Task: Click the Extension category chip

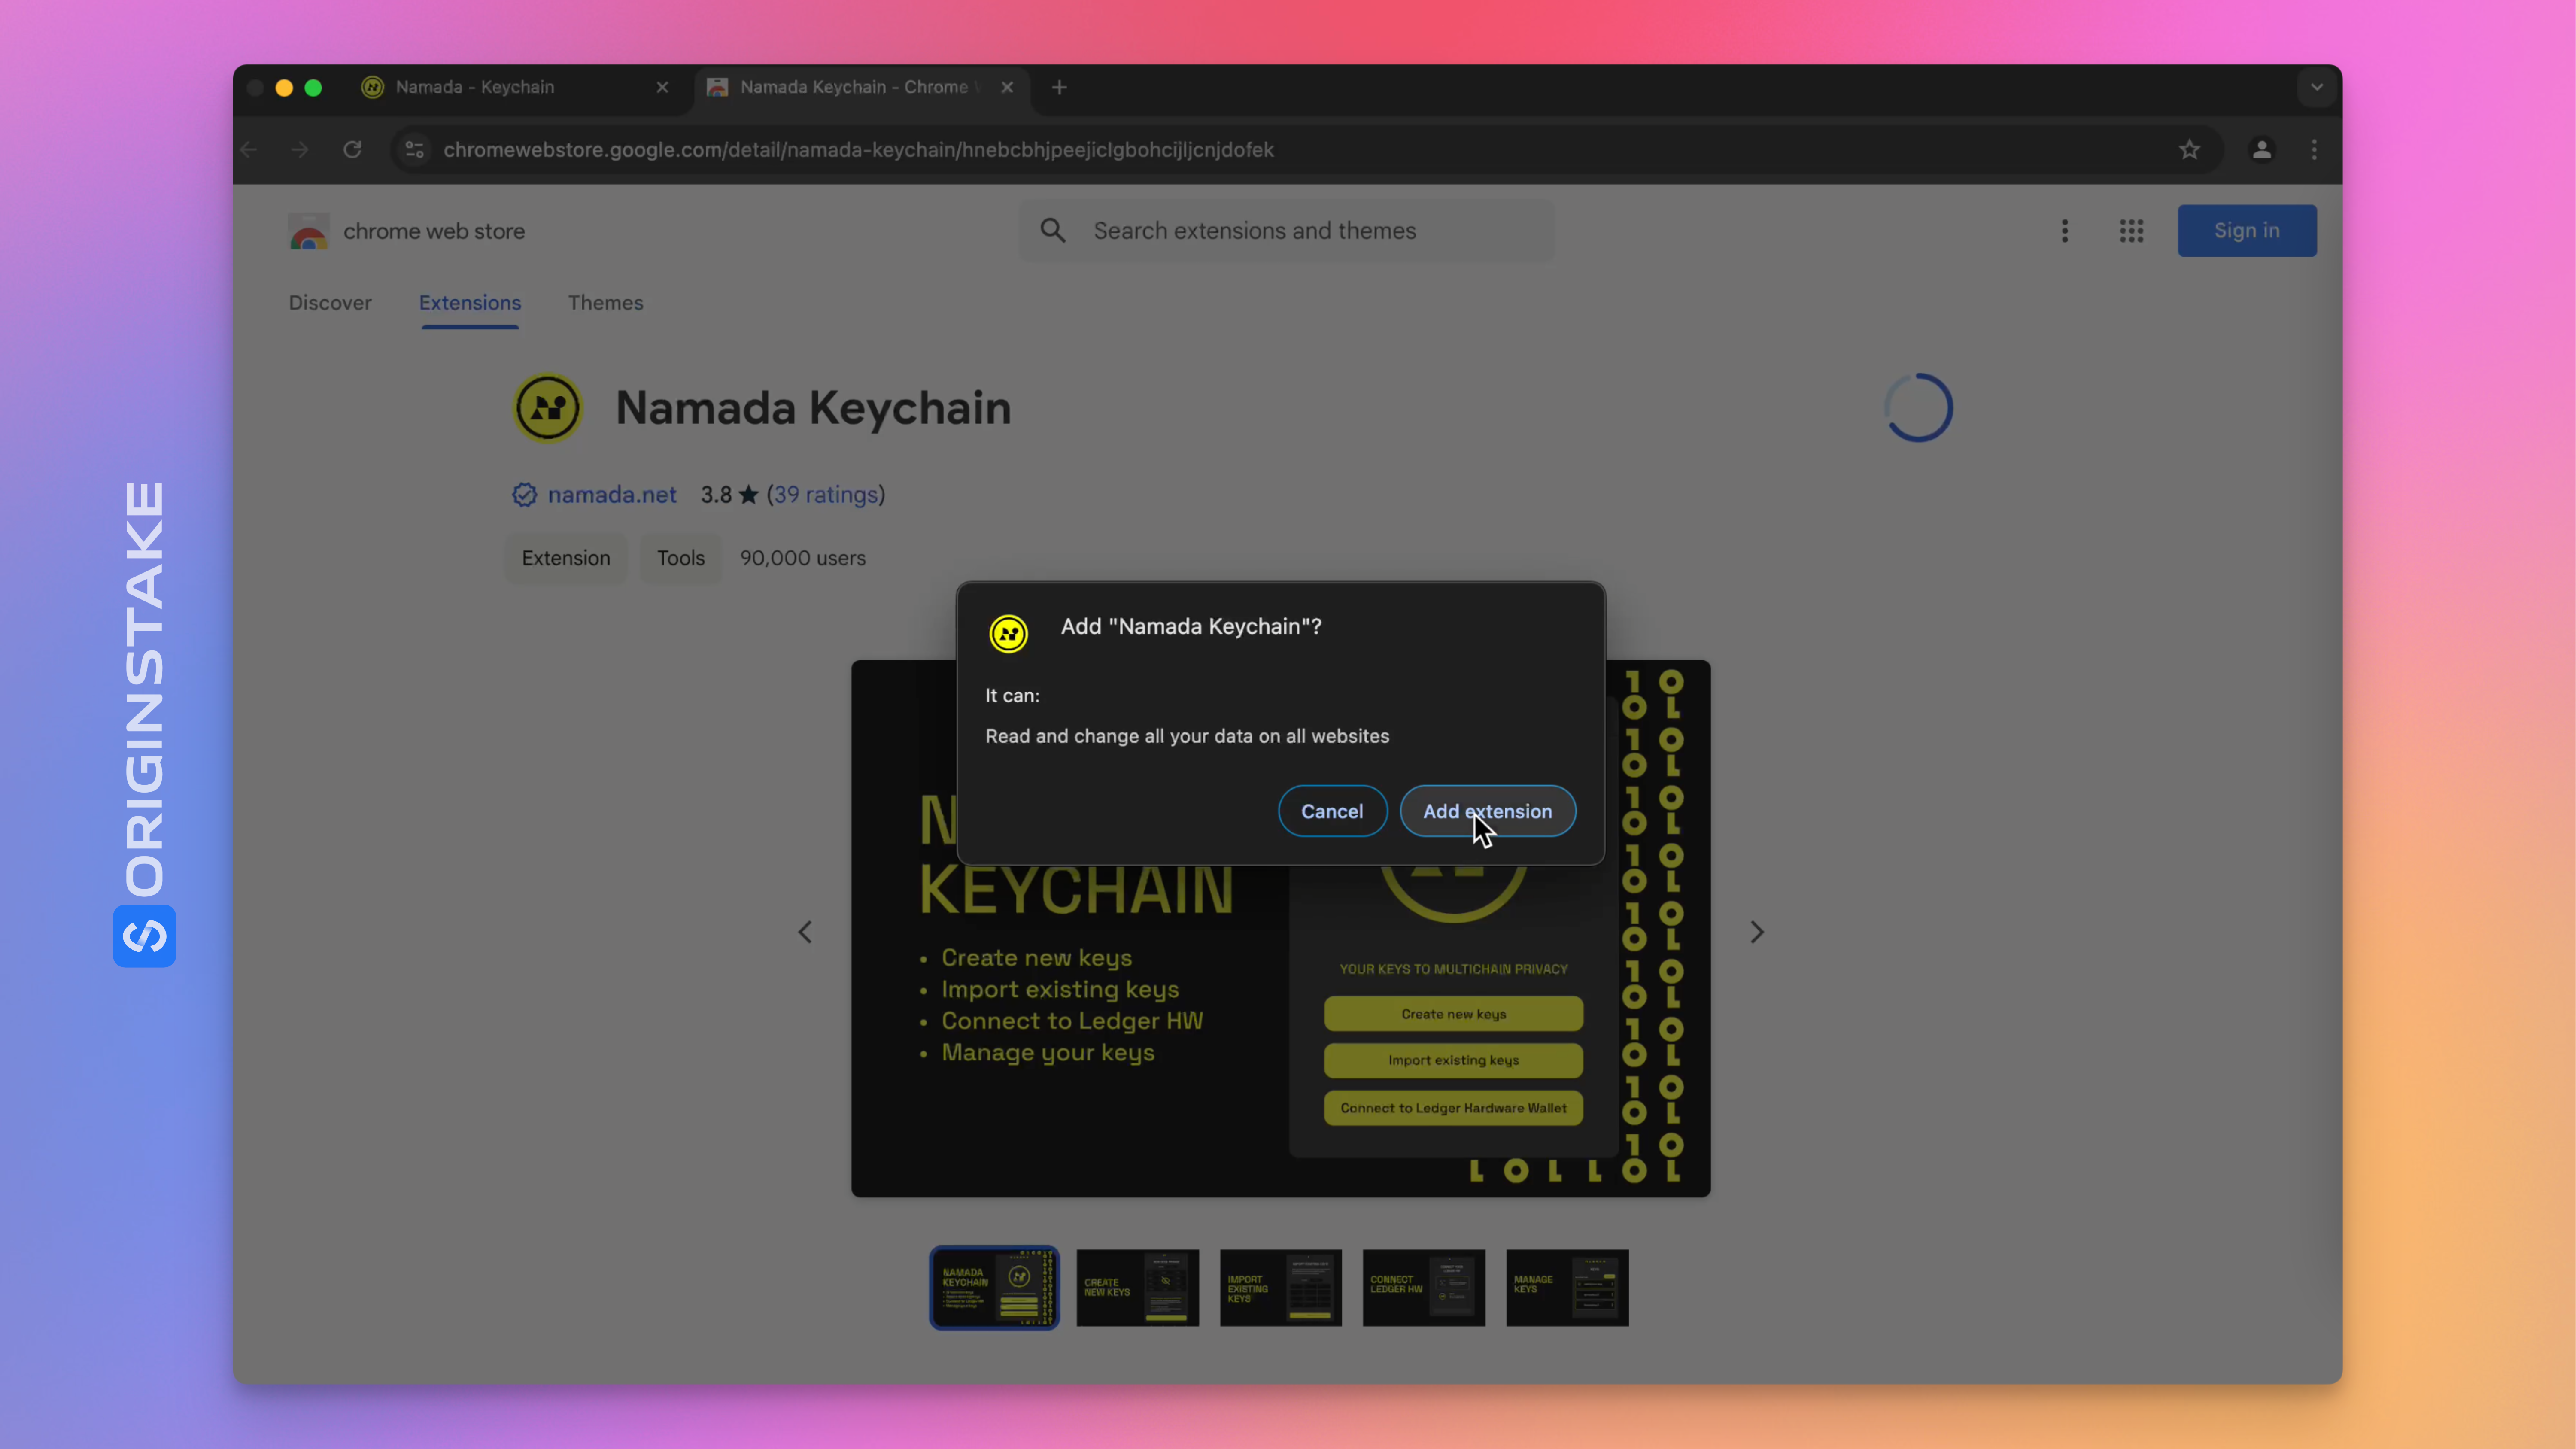Action: (x=565, y=558)
